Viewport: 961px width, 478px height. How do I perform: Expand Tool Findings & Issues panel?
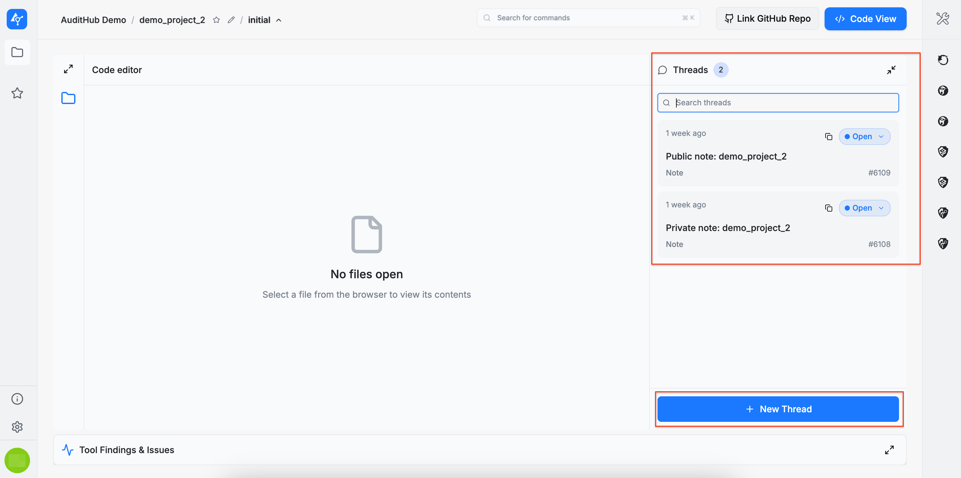[889, 450]
